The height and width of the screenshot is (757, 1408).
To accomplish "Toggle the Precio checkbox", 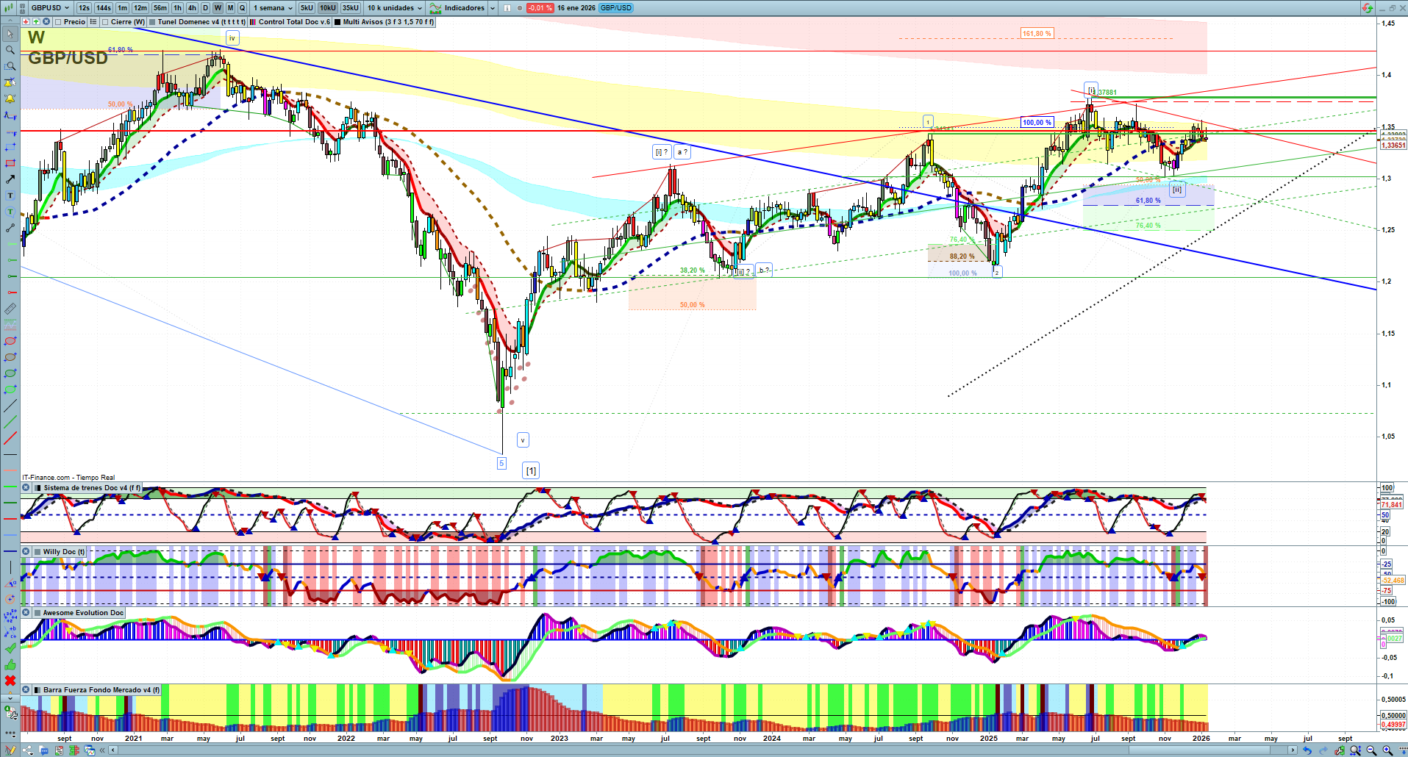I will (x=60, y=22).
